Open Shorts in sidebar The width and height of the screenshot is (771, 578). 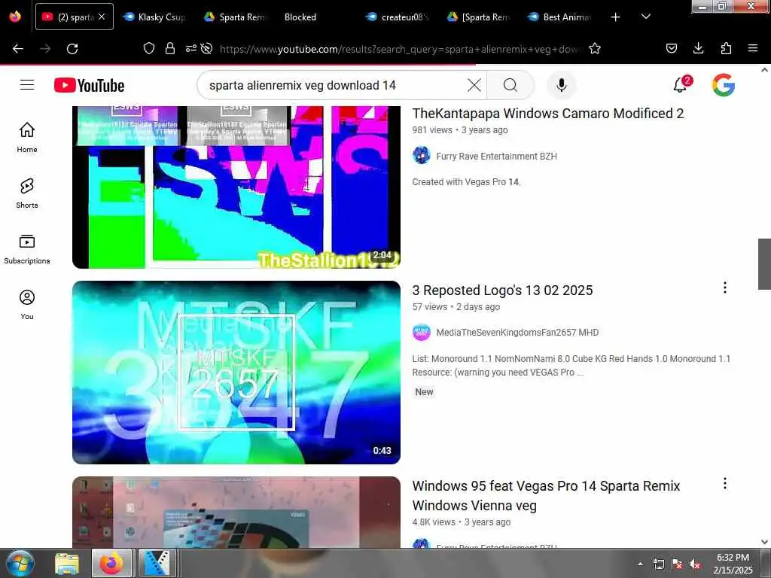tap(27, 193)
